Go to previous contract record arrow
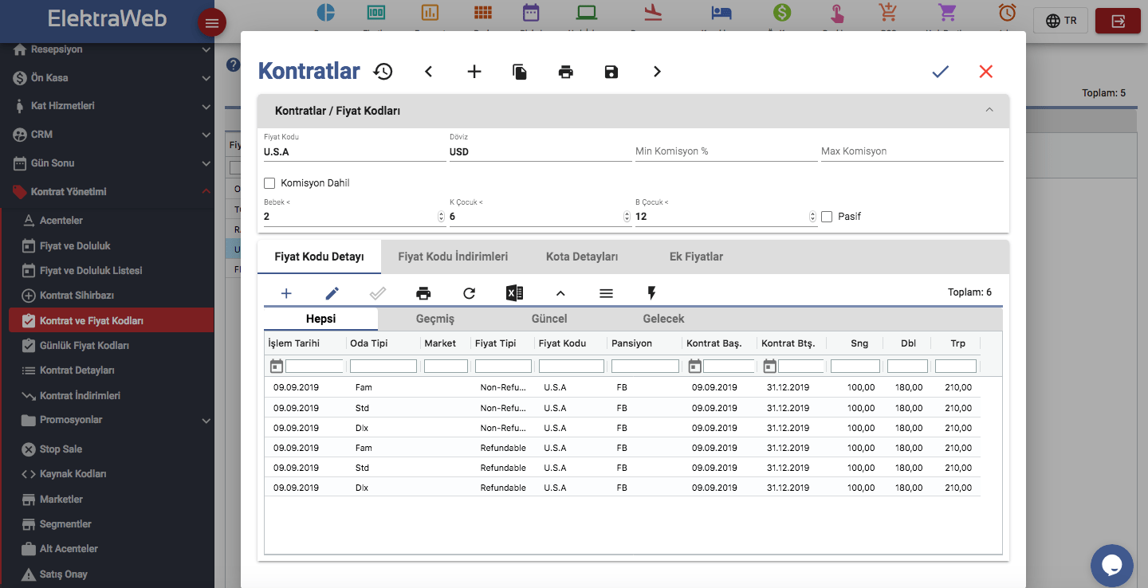1148x588 pixels. 428,72
